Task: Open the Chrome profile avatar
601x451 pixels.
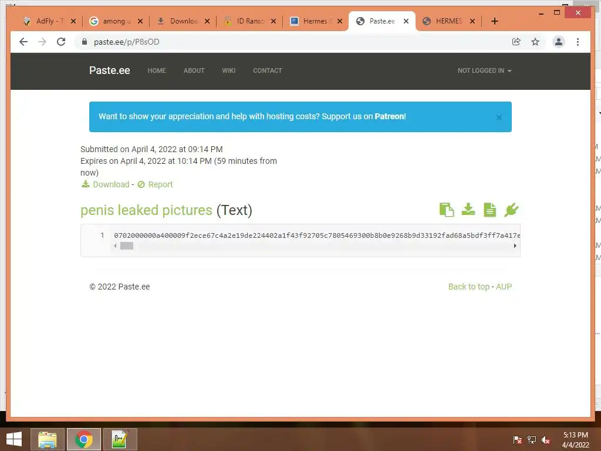Action: (559, 42)
